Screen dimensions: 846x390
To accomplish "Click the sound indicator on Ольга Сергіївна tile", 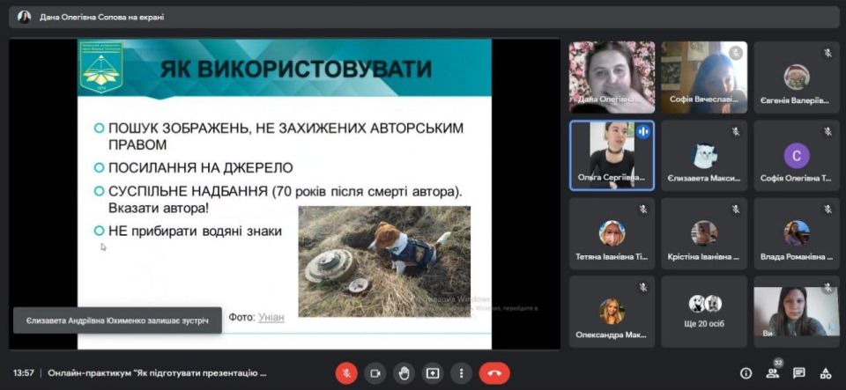I will [643, 131].
